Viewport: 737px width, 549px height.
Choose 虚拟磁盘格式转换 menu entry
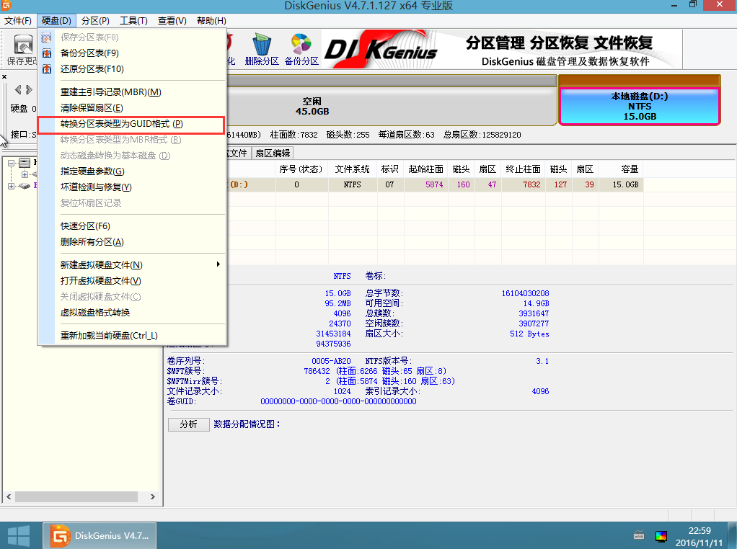click(131, 313)
